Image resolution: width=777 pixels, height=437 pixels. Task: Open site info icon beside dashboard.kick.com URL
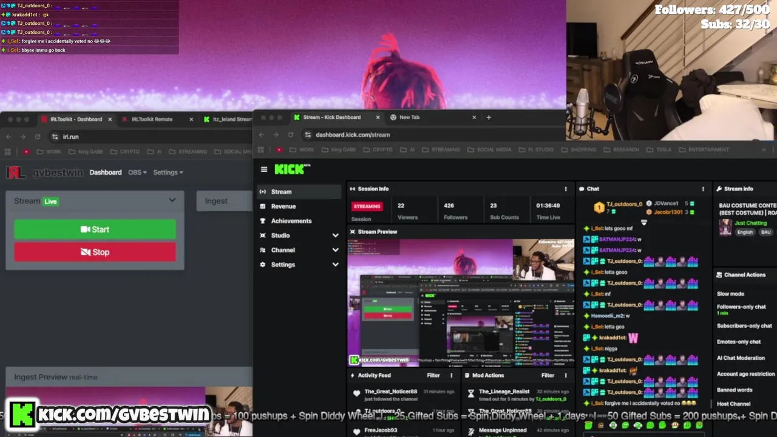click(x=308, y=135)
